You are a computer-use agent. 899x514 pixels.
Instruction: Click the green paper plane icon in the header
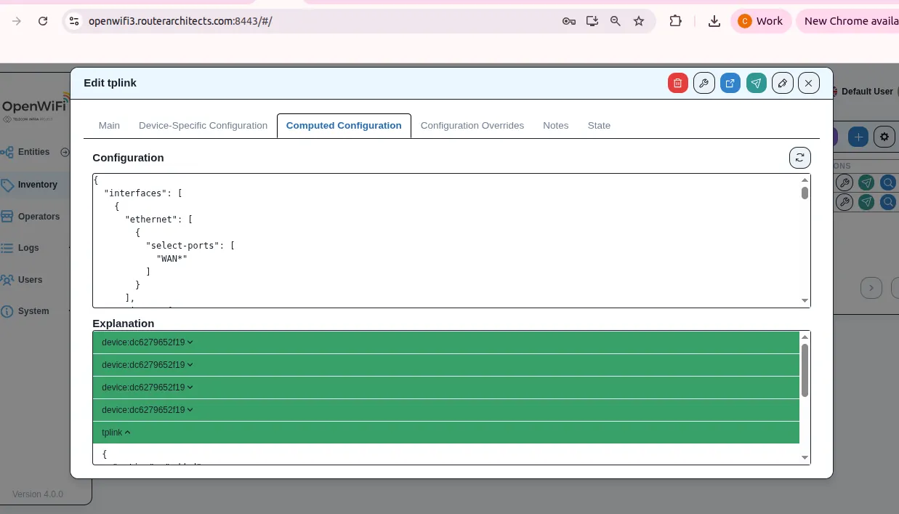756,83
